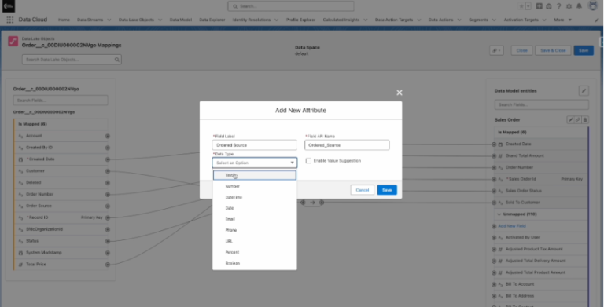Open the Data Explorer tab
This screenshot has height=307, width=604.
[x=212, y=20]
